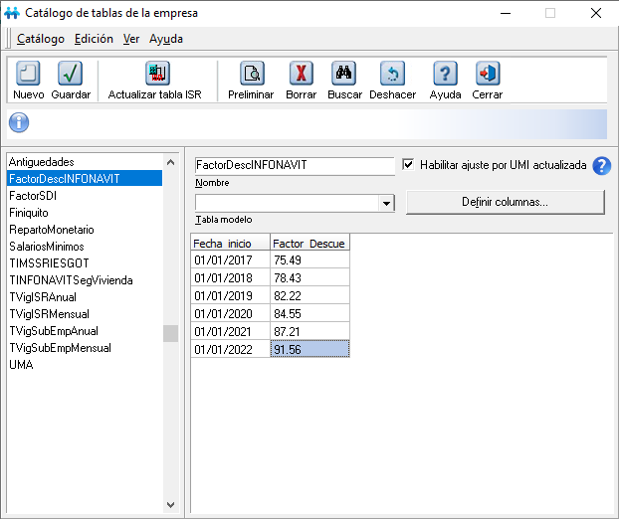This screenshot has height=519, width=619.
Task: Save changes with the Guardar icon
Action: 71,74
